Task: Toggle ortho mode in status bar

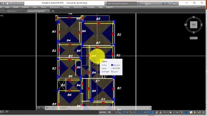Action: [x=120, y=112]
